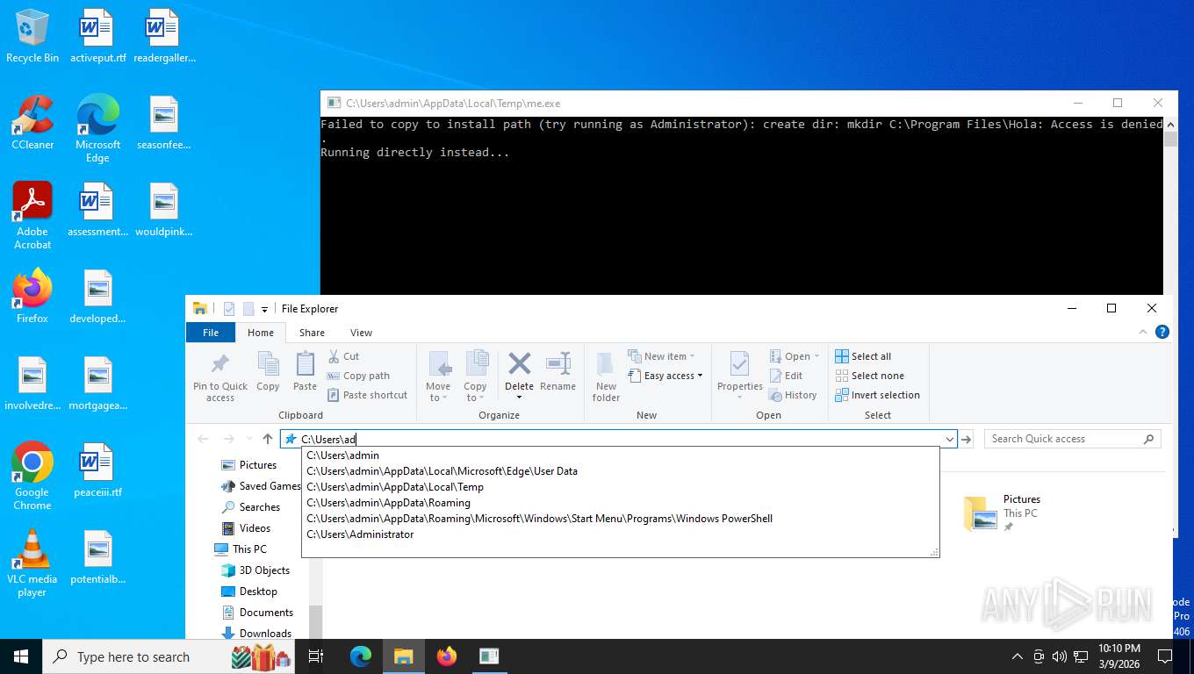
Task: Switch to the View ribbon tab
Action: (x=361, y=333)
